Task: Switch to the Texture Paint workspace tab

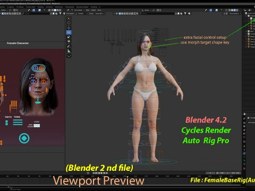Action: [30, 7]
